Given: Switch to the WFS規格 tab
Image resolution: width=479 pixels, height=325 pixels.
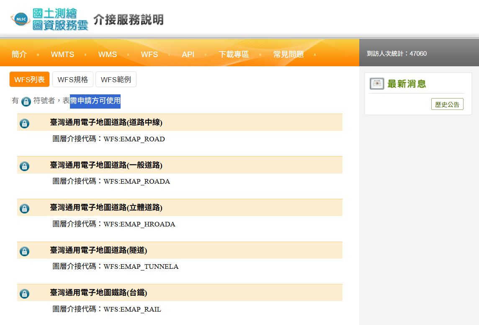Looking at the screenshot, I should coord(73,79).
